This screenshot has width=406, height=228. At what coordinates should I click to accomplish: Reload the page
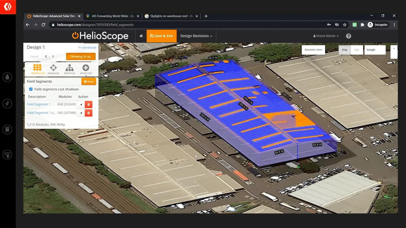[x=43, y=25]
